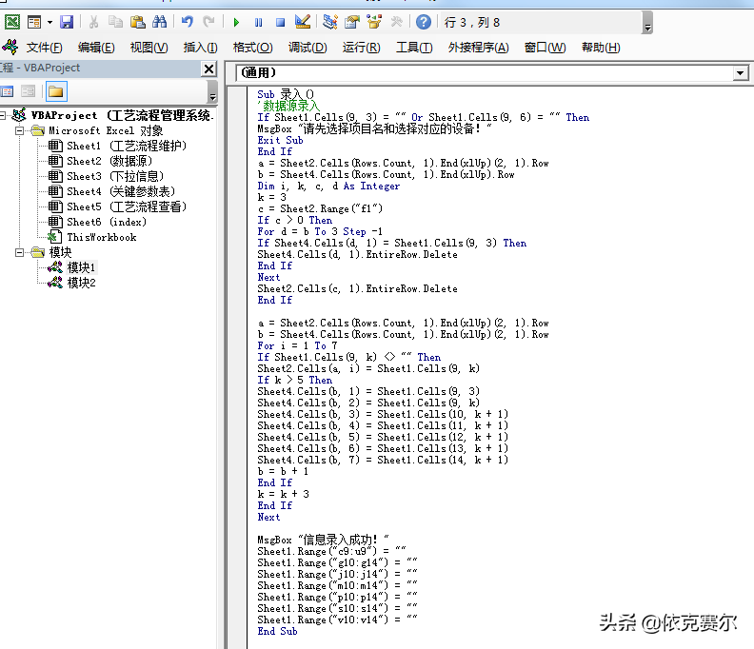Click the toolbar options overflow arrow
The height and width of the screenshot is (649, 754).
647,23
